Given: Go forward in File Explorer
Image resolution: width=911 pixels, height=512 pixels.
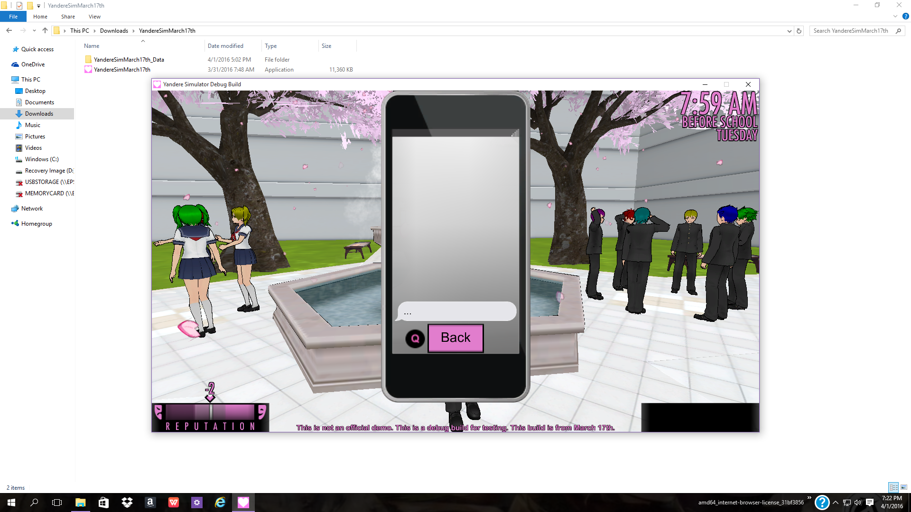Looking at the screenshot, I should pyautogui.click(x=23, y=30).
